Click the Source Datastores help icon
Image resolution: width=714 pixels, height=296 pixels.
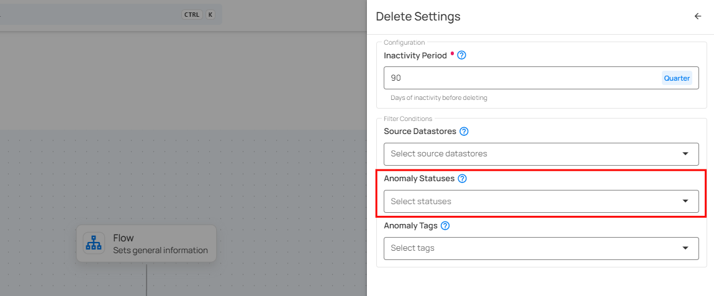tap(464, 132)
